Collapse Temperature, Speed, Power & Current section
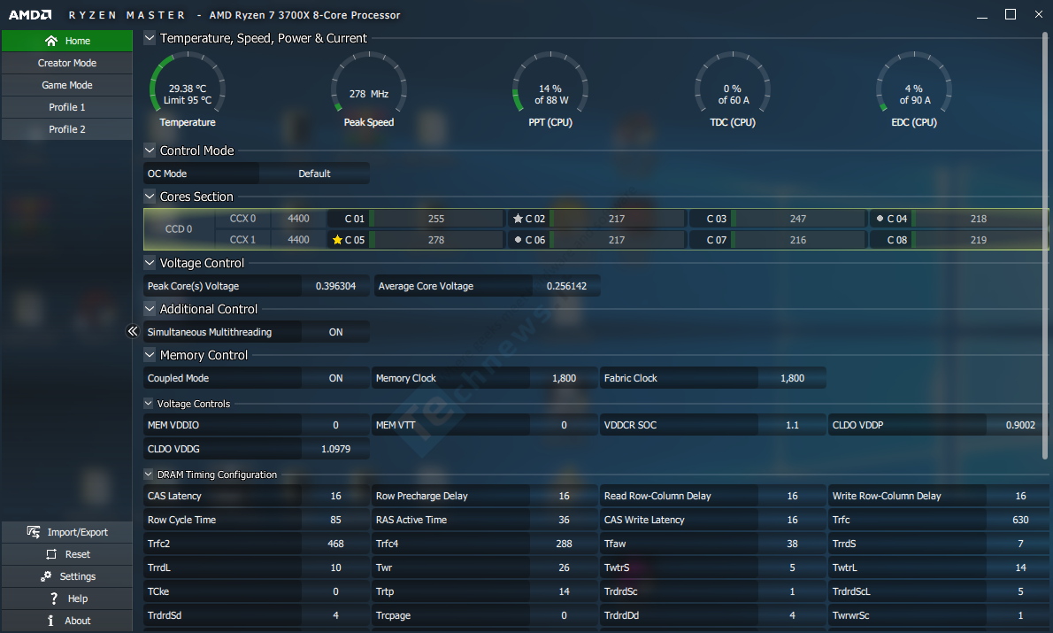1053x633 pixels. (x=150, y=38)
